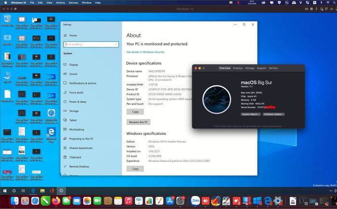
Task: Open Finder from the macOS dock
Action: [x=14, y=201]
